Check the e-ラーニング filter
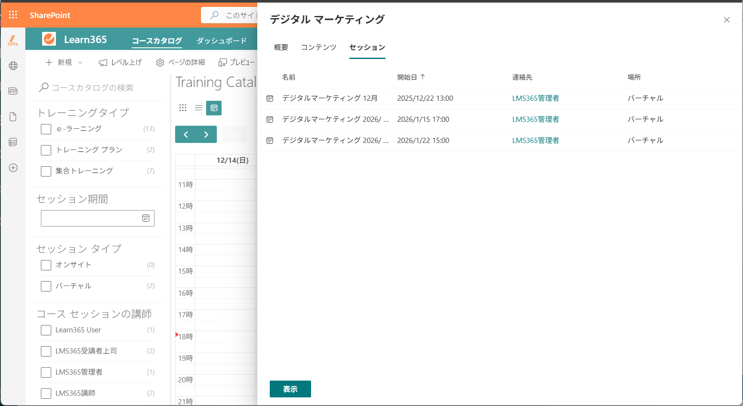The height and width of the screenshot is (406, 743). click(46, 129)
